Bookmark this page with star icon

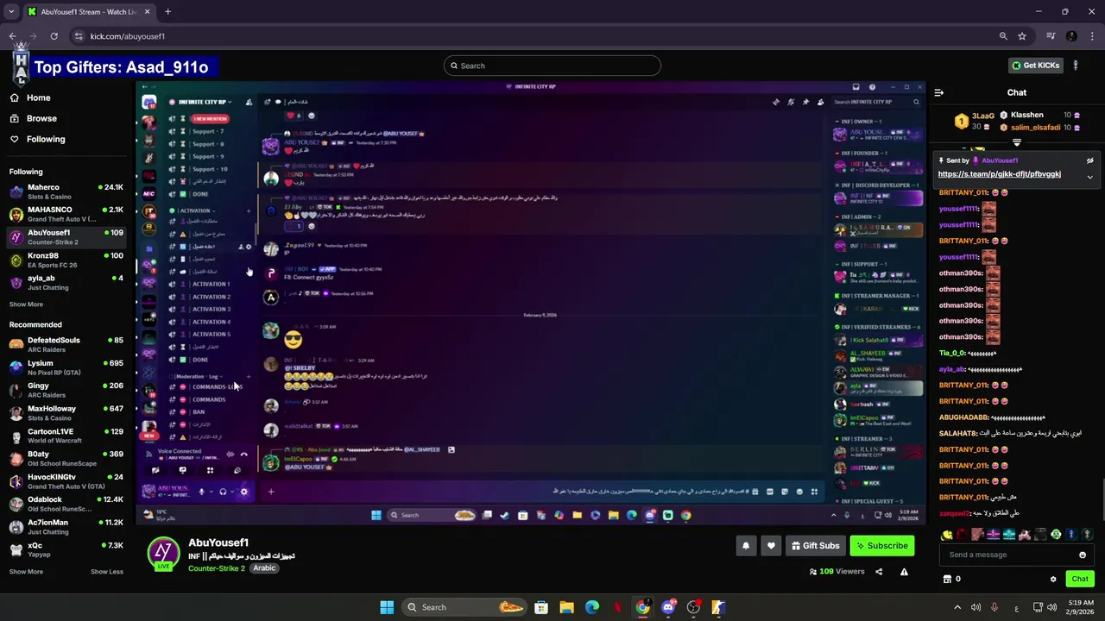click(1022, 36)
